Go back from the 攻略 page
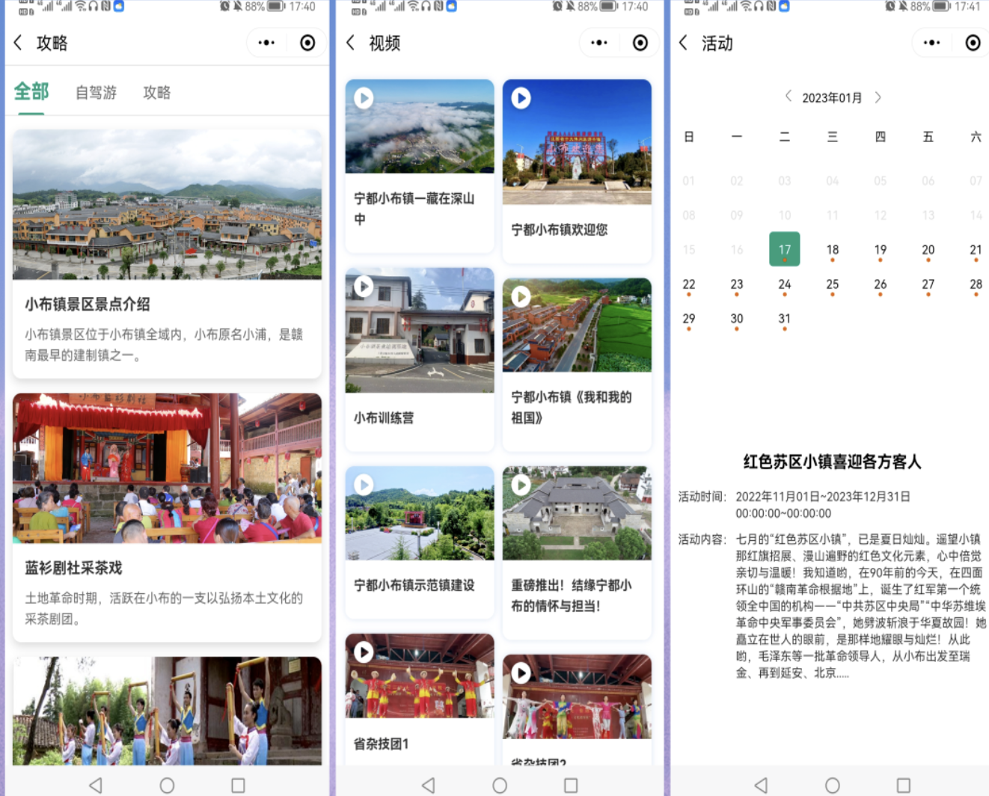Viewport: 989px width, 796px height. pos(19,43)
